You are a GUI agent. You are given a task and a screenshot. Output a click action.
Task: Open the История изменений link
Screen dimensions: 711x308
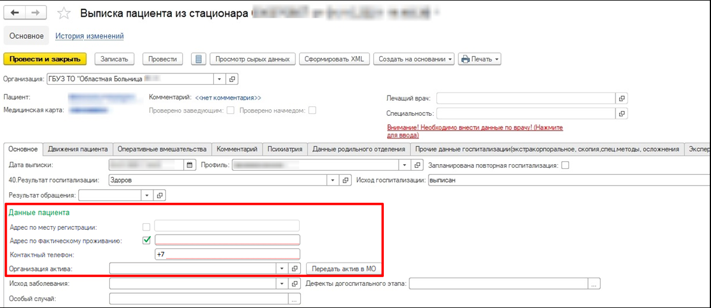pyautogui.click(x=90, y=36)
